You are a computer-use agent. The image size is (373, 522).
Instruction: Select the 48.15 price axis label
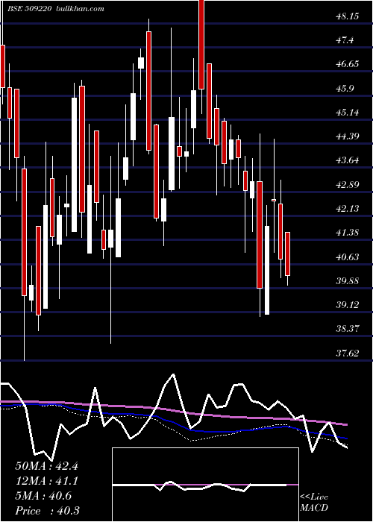pos(348,16)
